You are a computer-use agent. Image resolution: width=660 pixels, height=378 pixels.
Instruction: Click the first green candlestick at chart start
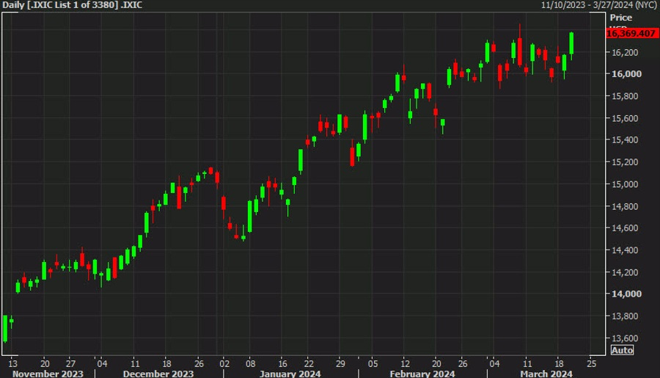(x=5, y=329)
